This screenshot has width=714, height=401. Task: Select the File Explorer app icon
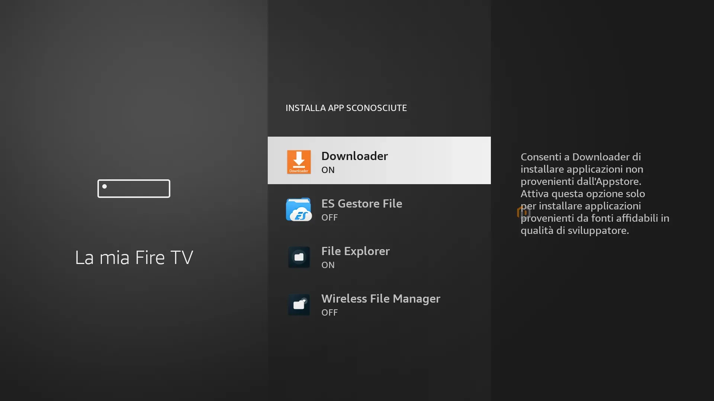click(299, 257)
